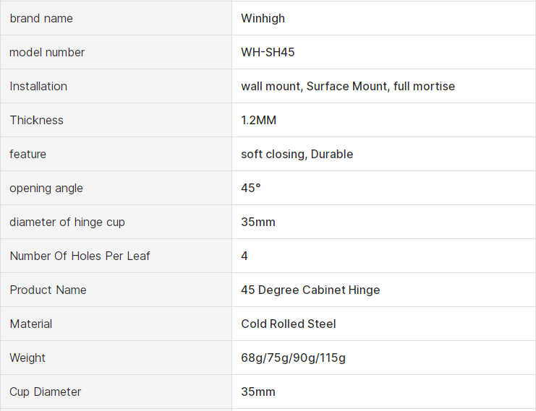536x411 pixels.
Task: Click 'diameter of hinge cup' label
Action: [67, 222]
